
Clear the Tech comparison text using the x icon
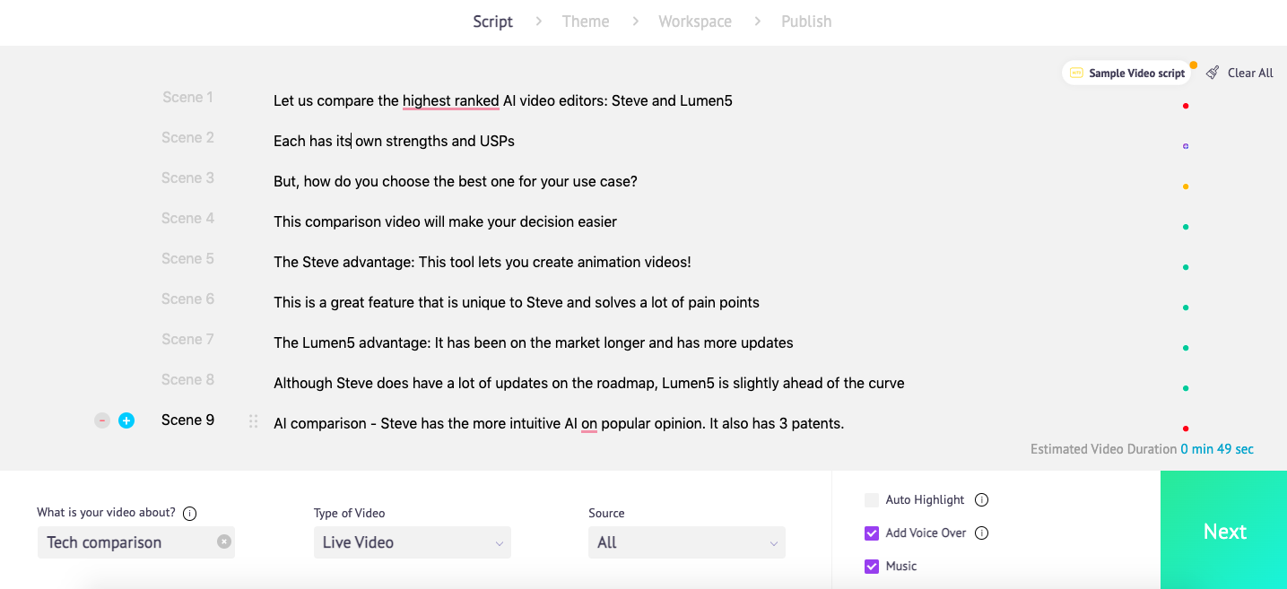[x=223, y=541]
